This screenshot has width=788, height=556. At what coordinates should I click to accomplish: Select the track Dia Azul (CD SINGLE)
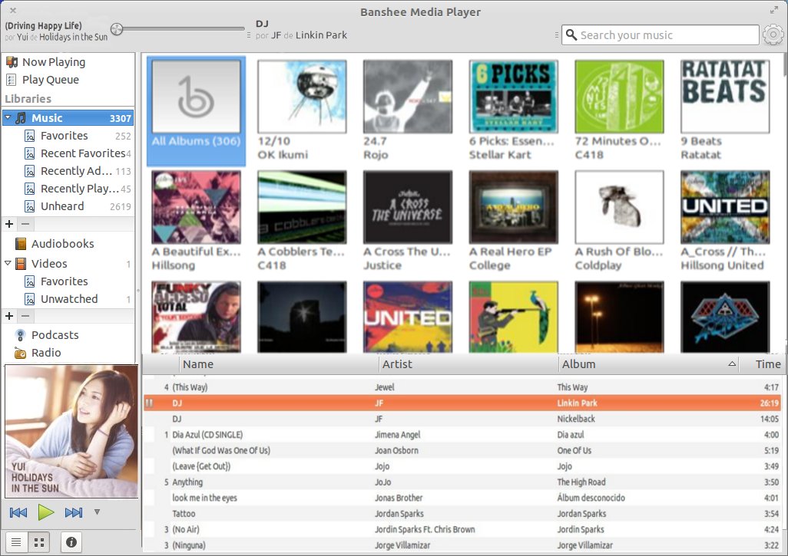pyautogui.click(x=462, y=435)
